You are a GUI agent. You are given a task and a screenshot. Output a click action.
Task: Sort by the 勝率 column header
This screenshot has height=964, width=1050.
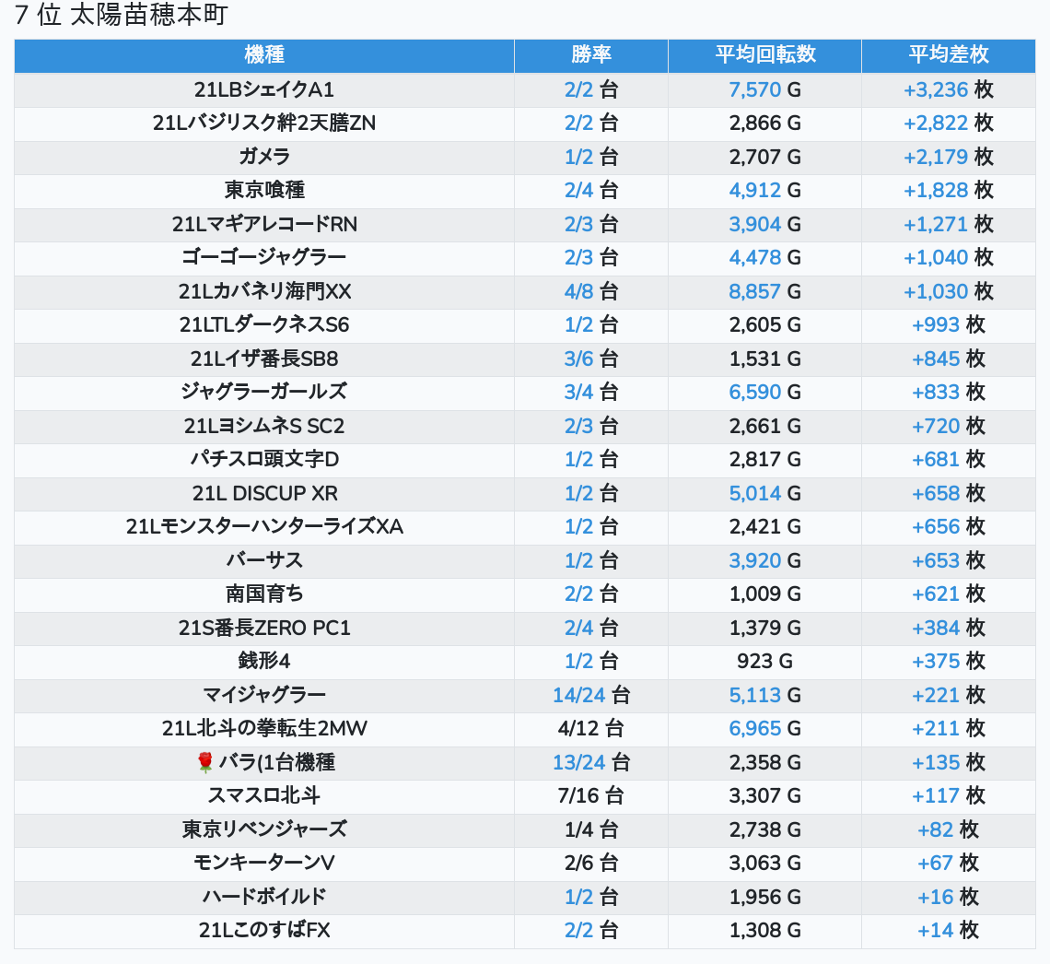590,55
